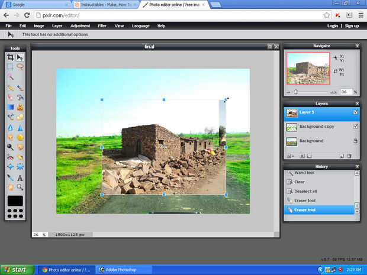Select the Layer 5 layer row
This screenshot has height=275, width=367.
coord(321,114)
